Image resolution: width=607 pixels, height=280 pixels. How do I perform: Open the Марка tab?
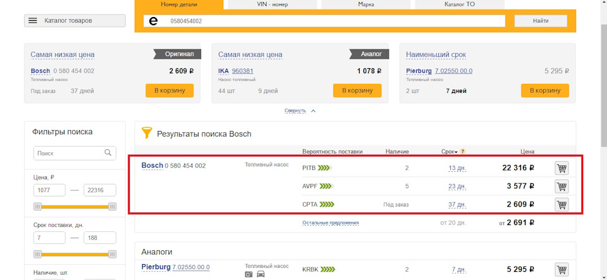[x=366, y=4]
